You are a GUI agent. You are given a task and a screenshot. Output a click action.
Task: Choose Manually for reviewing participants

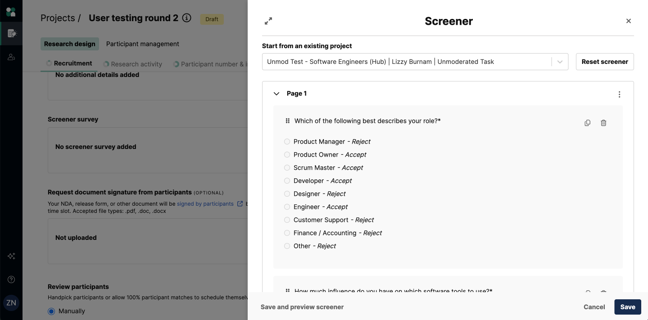tap(51, 311)
